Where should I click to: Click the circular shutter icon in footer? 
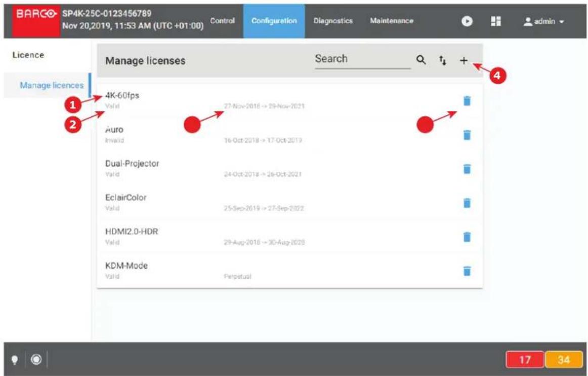(x=36, y=359)
